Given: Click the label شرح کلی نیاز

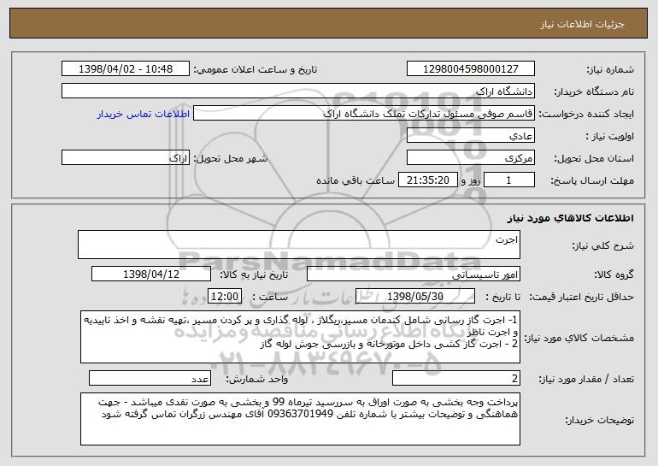Looking at the screenshot, I should point(602,245).
